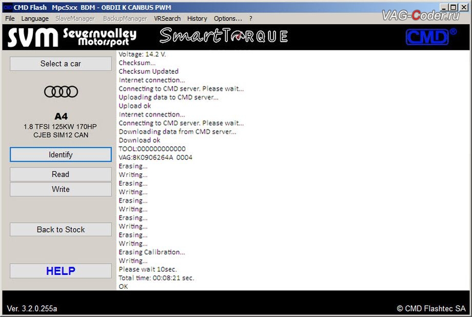Click the Audi four-rings logo
The width and height of the screenshot is (472, 317).
(61, 92)
